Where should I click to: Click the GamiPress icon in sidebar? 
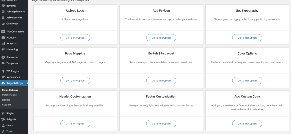click(3, 24)
